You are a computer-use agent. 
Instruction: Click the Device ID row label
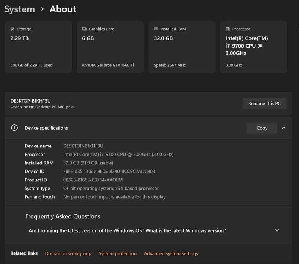(x=35, y=171)
